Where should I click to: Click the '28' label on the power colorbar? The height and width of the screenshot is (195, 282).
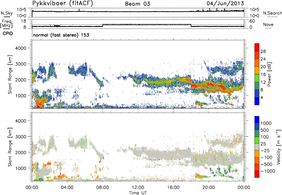(263, 51)
